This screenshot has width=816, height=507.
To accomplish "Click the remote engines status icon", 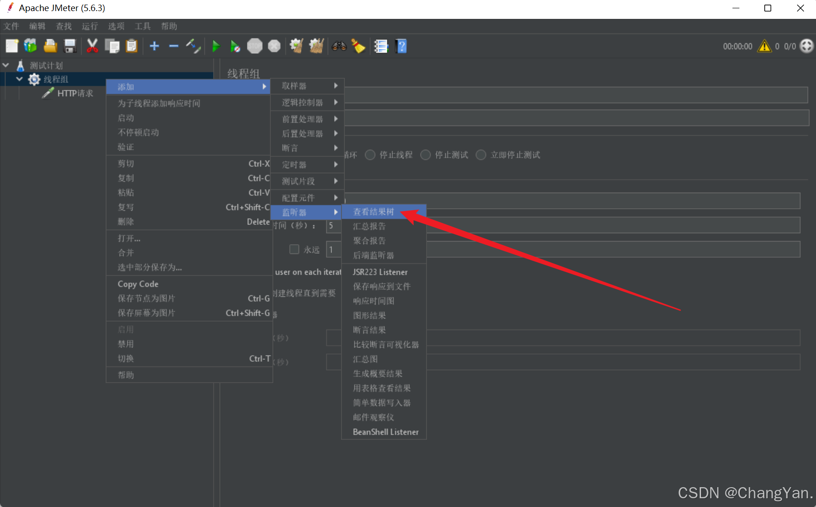I will pos(806,46).
